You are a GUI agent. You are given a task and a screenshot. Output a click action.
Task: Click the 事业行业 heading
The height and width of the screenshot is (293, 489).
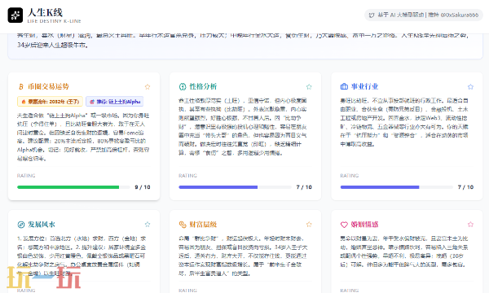click(x=364, y=86)
